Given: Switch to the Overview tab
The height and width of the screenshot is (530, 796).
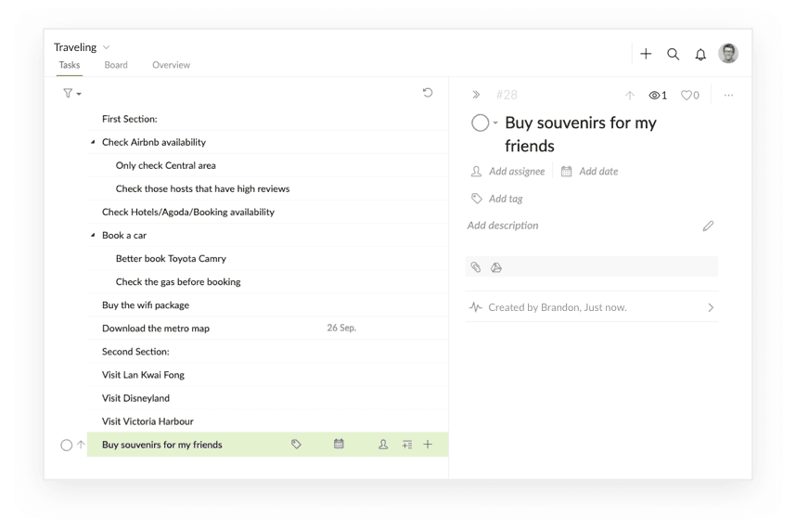Looking at the screenshot, I should (171, 65).
